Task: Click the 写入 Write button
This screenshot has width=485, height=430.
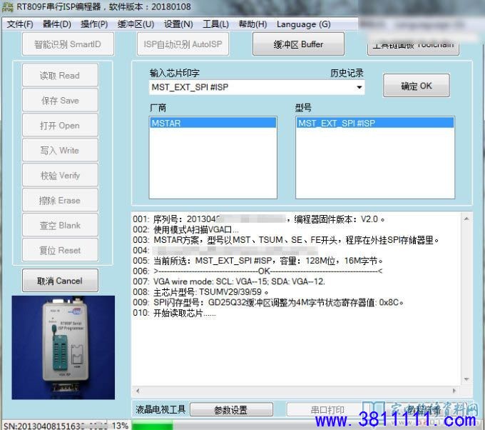Action: (x=60, y=150)
